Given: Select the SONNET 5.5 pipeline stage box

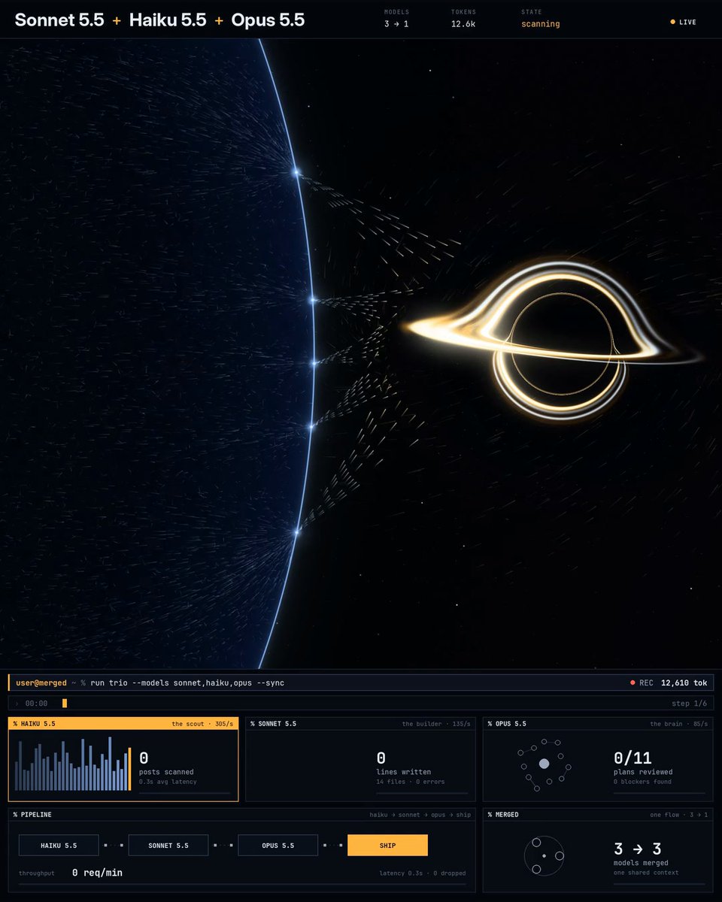Looking at the screenshot, I should [168, 846].
